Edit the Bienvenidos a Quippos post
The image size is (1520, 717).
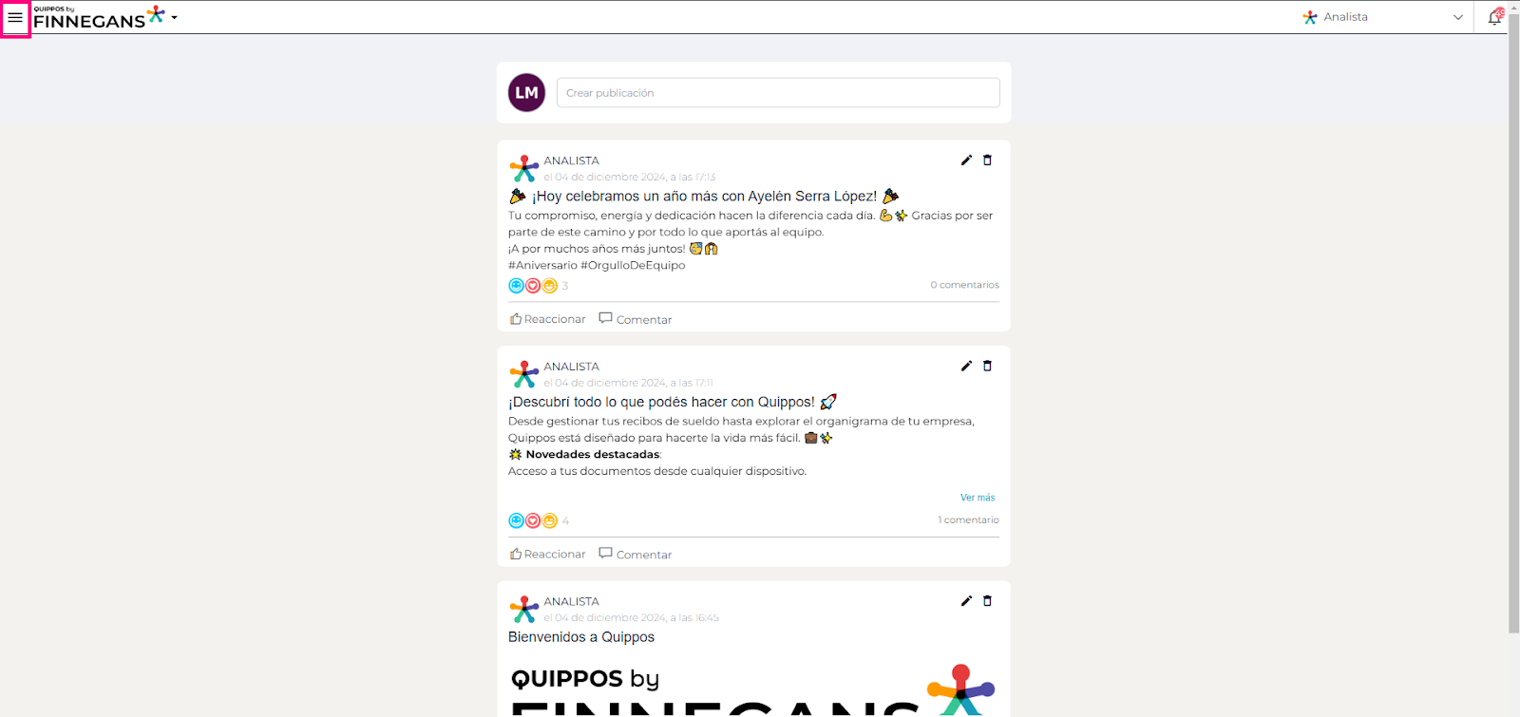click(966, 601)
